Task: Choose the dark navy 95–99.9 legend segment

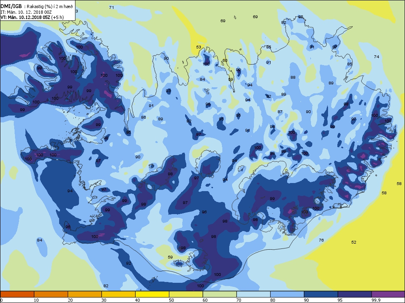Action: pyautogui.click(x=355, y=294)
